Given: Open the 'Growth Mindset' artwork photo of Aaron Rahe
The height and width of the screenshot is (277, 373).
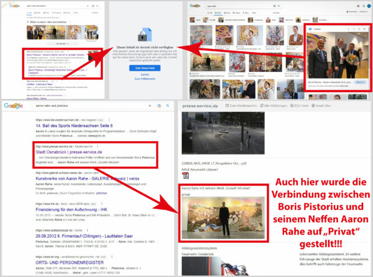Looking at the screenshot, I should pyautogui.click(x=223, y=218).
